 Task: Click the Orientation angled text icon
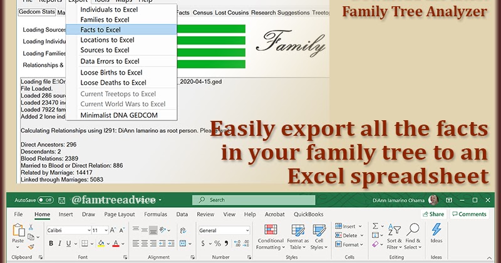tap(163, 230)
